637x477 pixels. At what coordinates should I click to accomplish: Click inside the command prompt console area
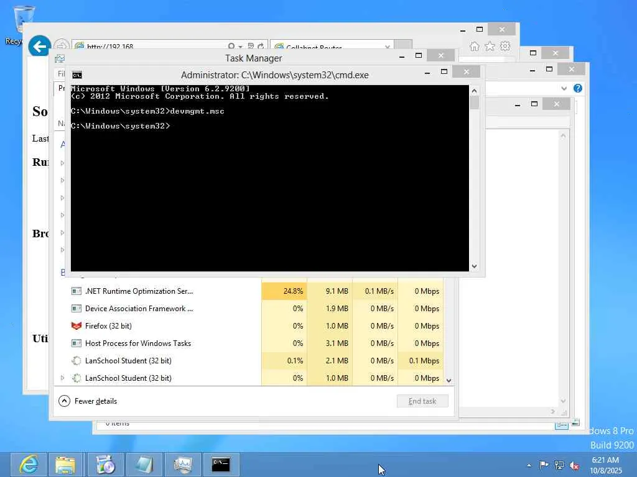point(269,178)
